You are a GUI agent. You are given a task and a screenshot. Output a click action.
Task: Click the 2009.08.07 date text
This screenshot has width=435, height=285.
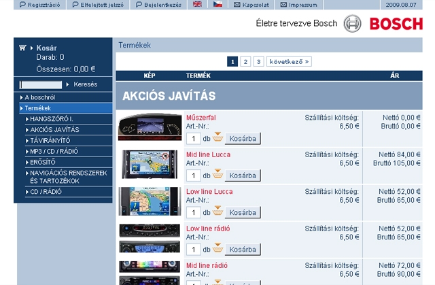(401, 5)
